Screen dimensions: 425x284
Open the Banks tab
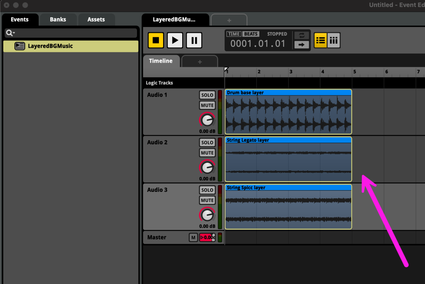58,19
